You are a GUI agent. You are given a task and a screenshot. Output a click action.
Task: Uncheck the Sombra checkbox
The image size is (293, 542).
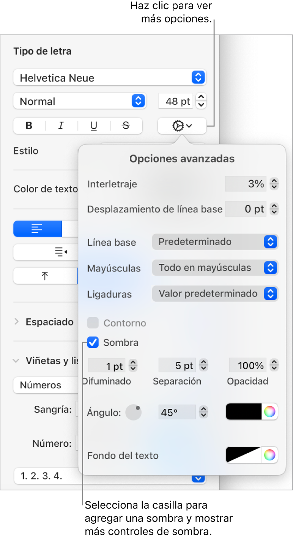click(x=93, y=343)
